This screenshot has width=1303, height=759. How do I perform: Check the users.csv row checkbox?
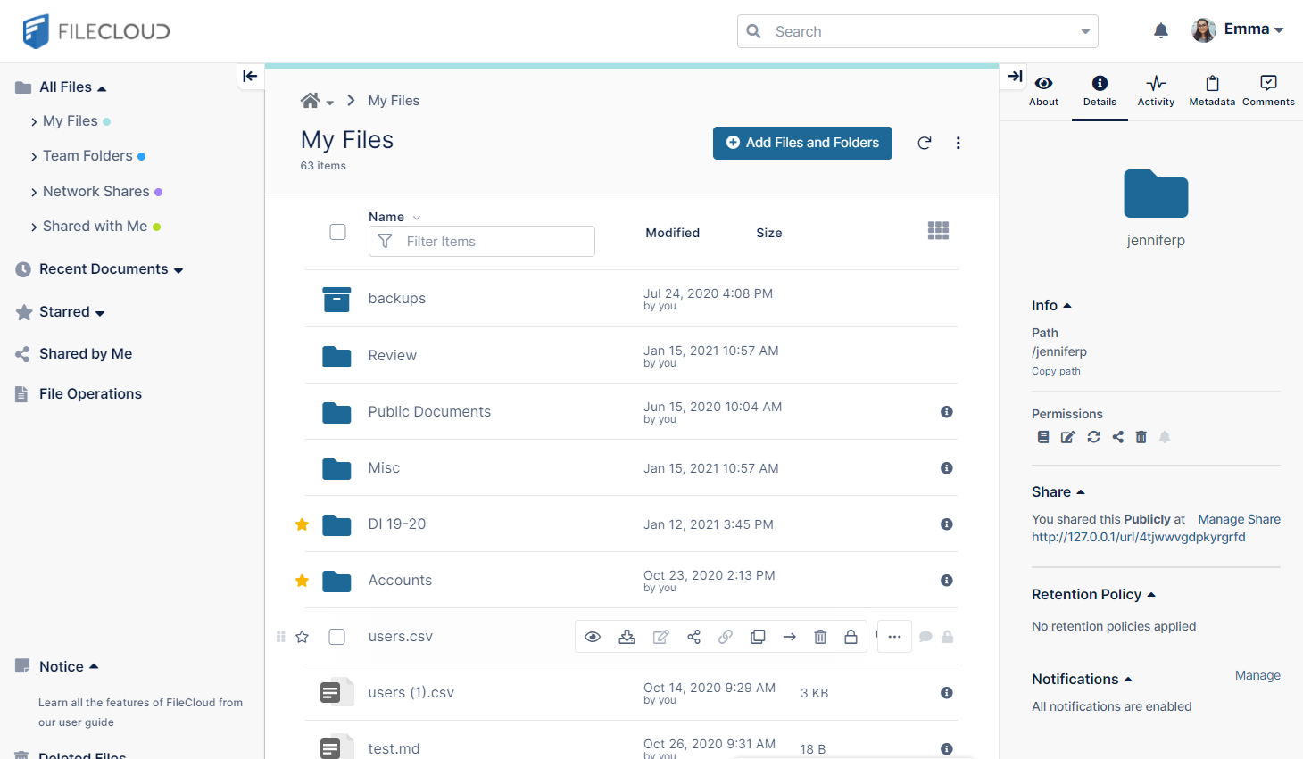pyautogui.click(x=337, y=637)
